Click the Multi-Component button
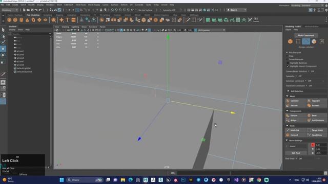The height and width of the screenshot is (184, 328). point(306,35)
